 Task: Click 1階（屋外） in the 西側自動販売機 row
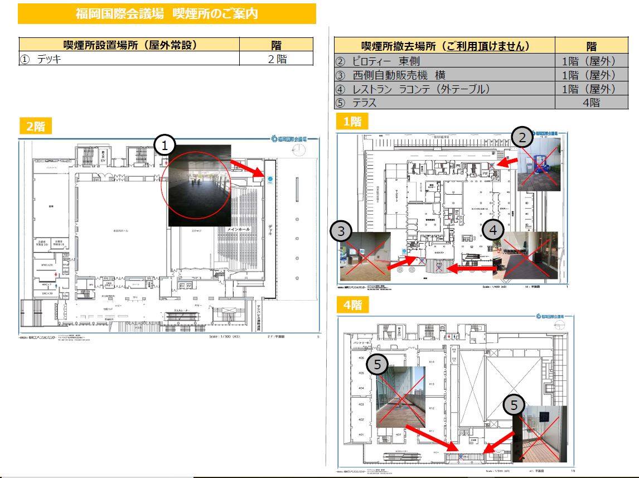591,75
